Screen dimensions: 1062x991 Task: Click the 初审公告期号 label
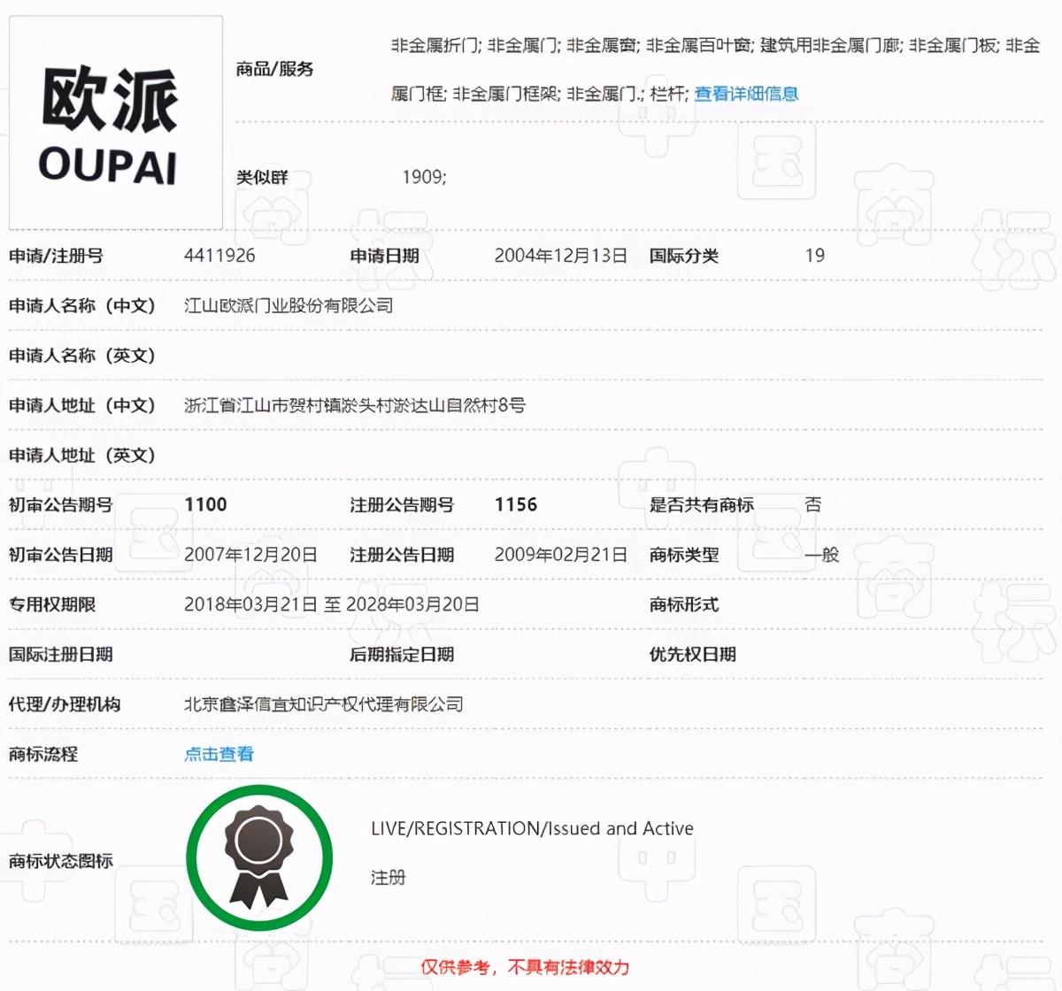tap(61, 504)
